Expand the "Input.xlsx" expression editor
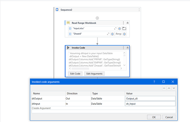 (x=115, y=28)
